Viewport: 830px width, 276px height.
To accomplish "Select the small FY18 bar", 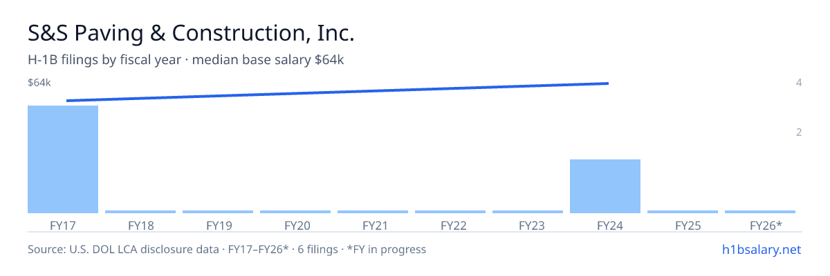I will 140,212.
